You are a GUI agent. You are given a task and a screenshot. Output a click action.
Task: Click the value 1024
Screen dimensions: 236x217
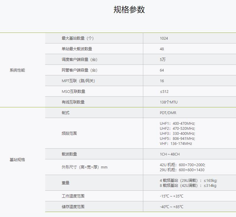pyautogui.click(x=164, y=38)
